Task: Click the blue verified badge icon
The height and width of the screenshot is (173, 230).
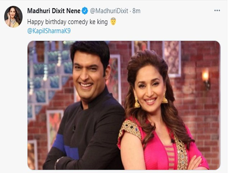Action: tap(85, 11)
